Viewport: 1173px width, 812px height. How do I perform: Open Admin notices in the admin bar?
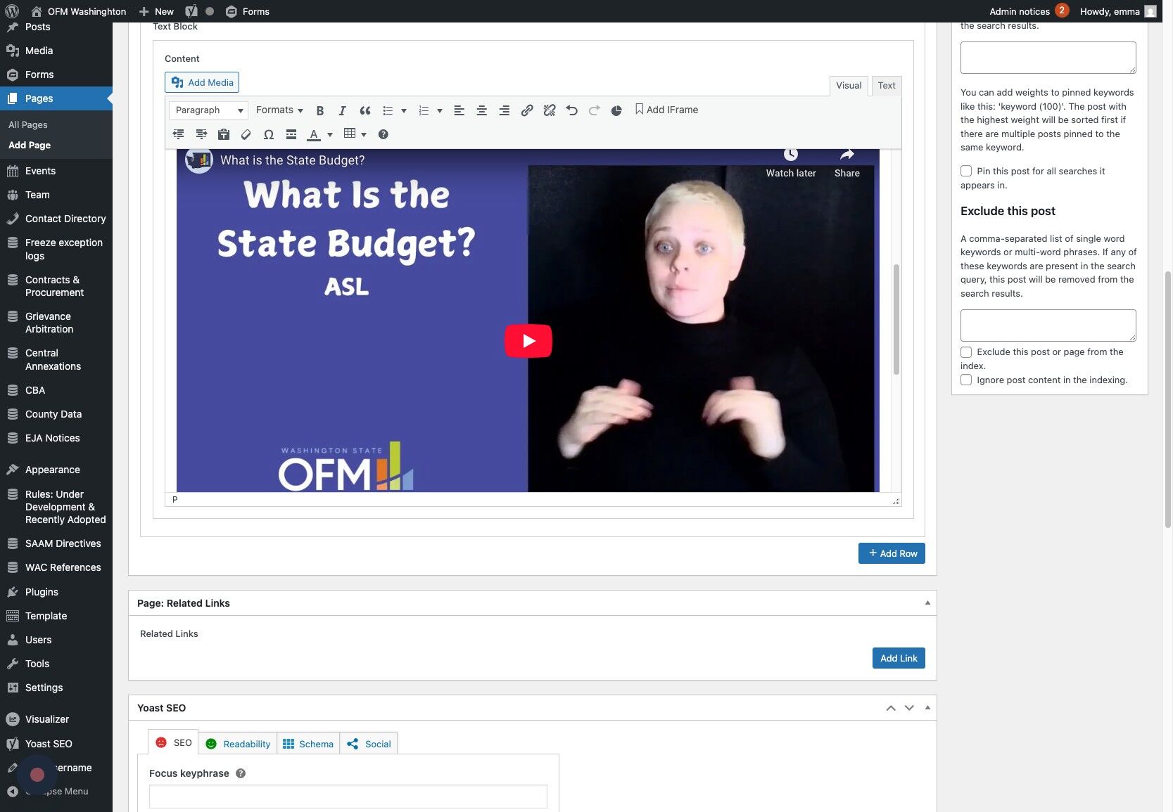(1029, 11)
